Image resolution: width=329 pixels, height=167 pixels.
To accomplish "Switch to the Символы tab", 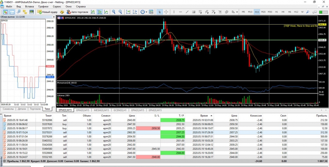I will tap(8, 109).
